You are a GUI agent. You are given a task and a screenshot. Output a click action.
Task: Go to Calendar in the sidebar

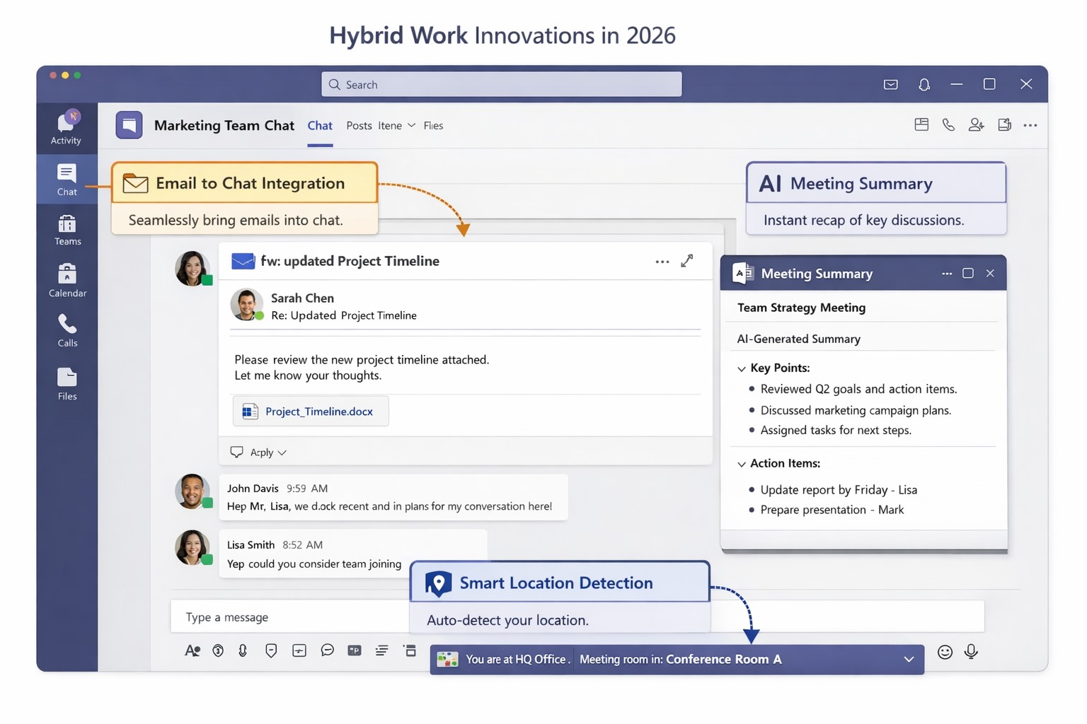point(67,280)
